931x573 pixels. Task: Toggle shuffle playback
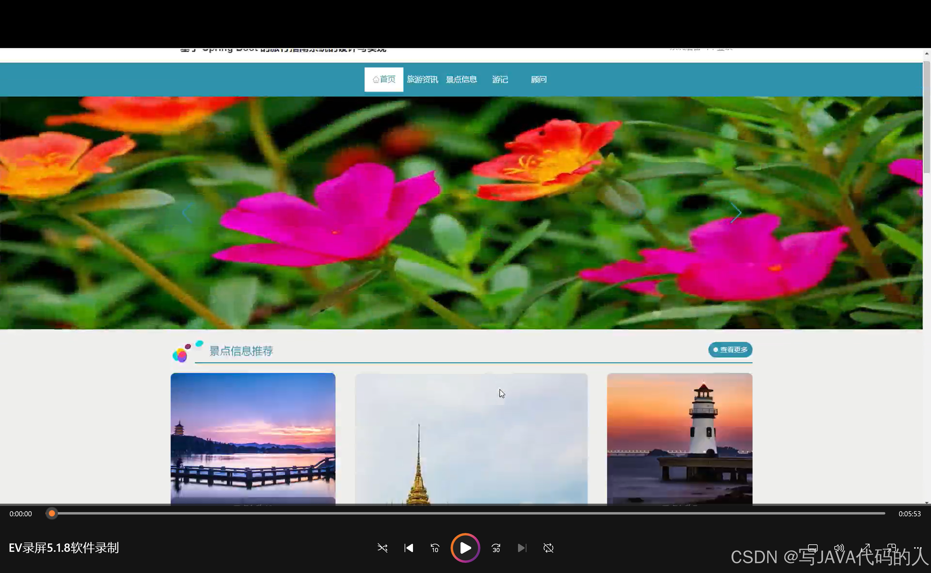point(382,548)
